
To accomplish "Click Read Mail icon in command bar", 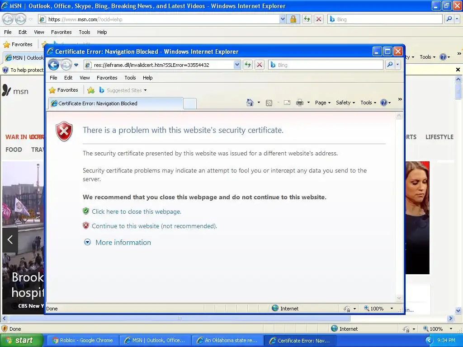I will tap(287, 103).
